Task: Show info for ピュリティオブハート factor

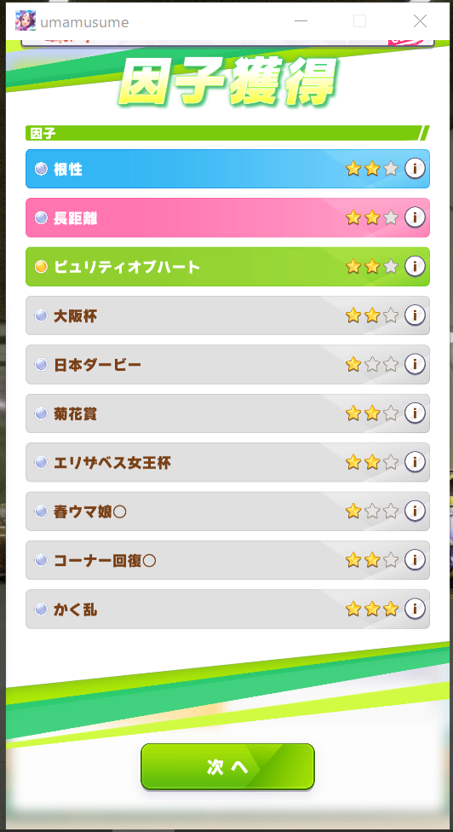Action: coord(415,266)
